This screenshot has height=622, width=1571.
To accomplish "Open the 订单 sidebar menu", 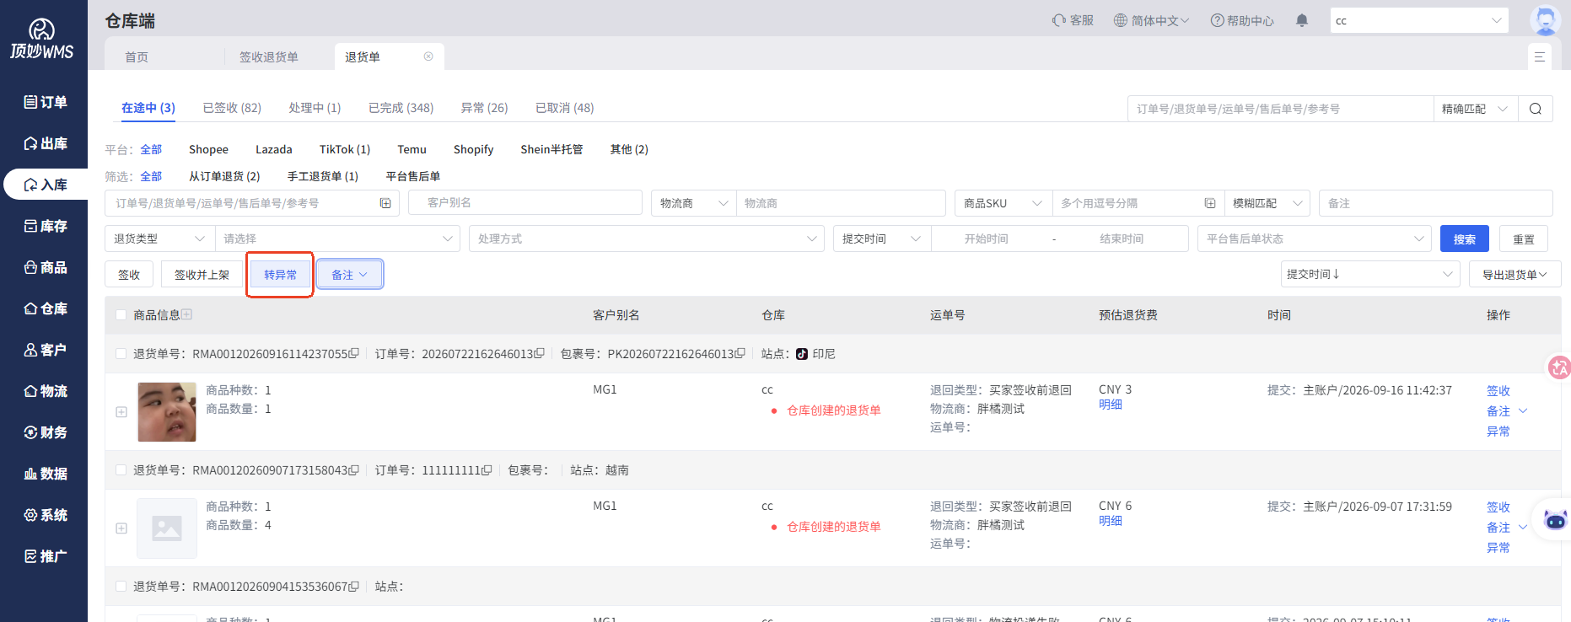I will 46,102.
